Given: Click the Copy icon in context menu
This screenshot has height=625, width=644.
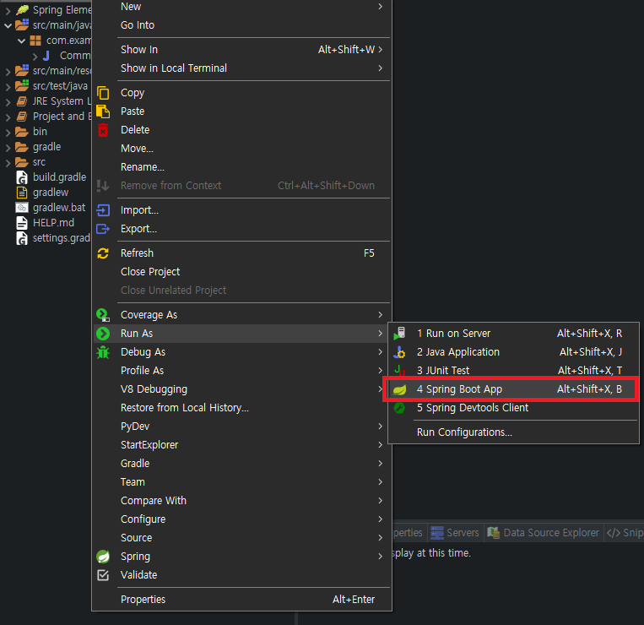Looking at the screenshot, I should point(103,93).
